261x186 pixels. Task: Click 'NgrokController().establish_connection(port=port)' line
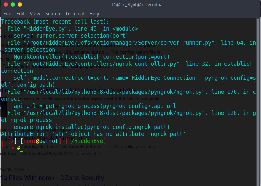point(91,57)
